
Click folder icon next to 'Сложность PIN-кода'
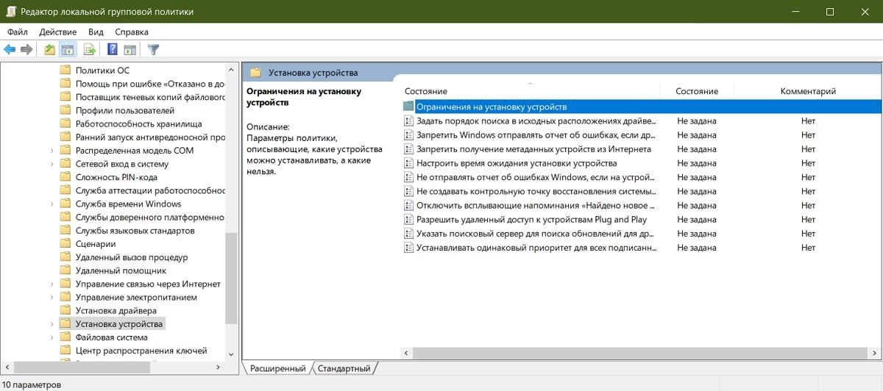[65, 177]
